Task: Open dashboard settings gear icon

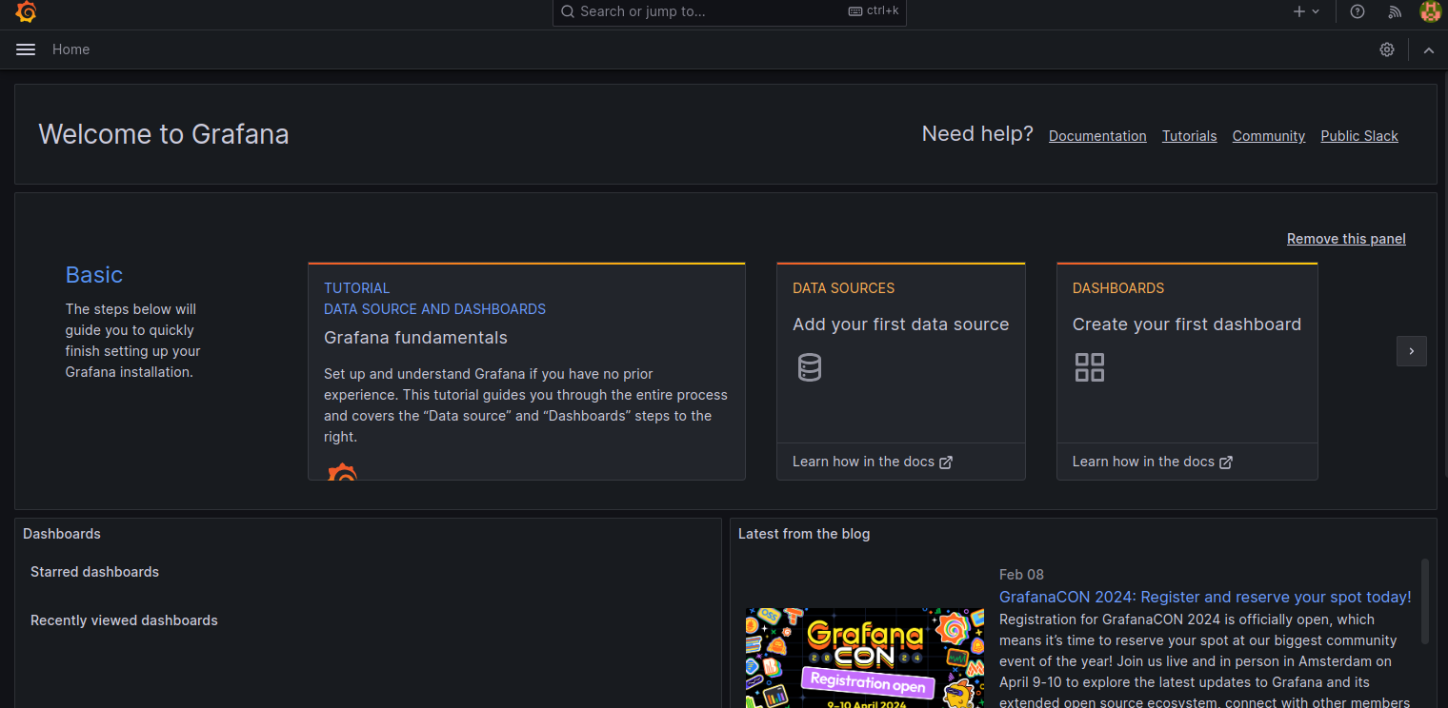Action: [x=1387, y=49]
